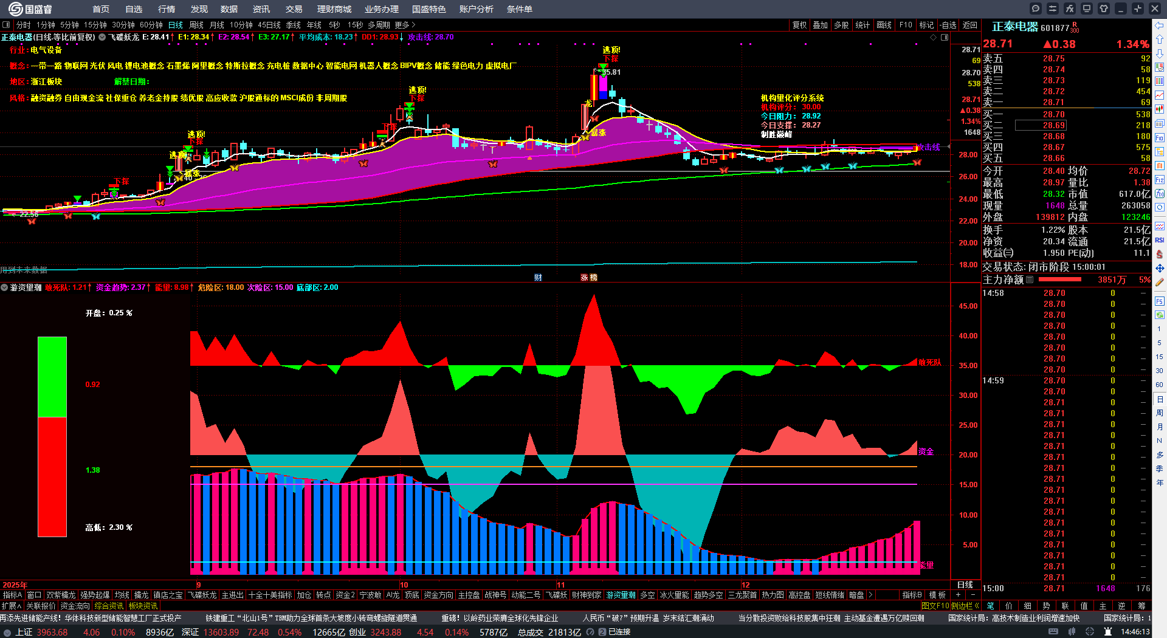Expand the 扩展 panel arrow
Image resolution: width=1167 pixels, height=638 pixels.
[x=12, y=606]
